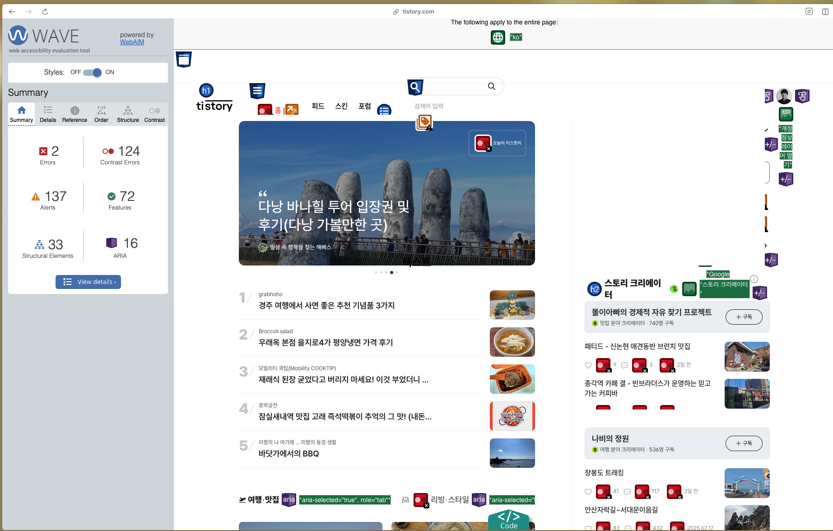Click the aria icon beside 여행·맛집 tab
Screen dimensions: 833x531
click(289, 499)
